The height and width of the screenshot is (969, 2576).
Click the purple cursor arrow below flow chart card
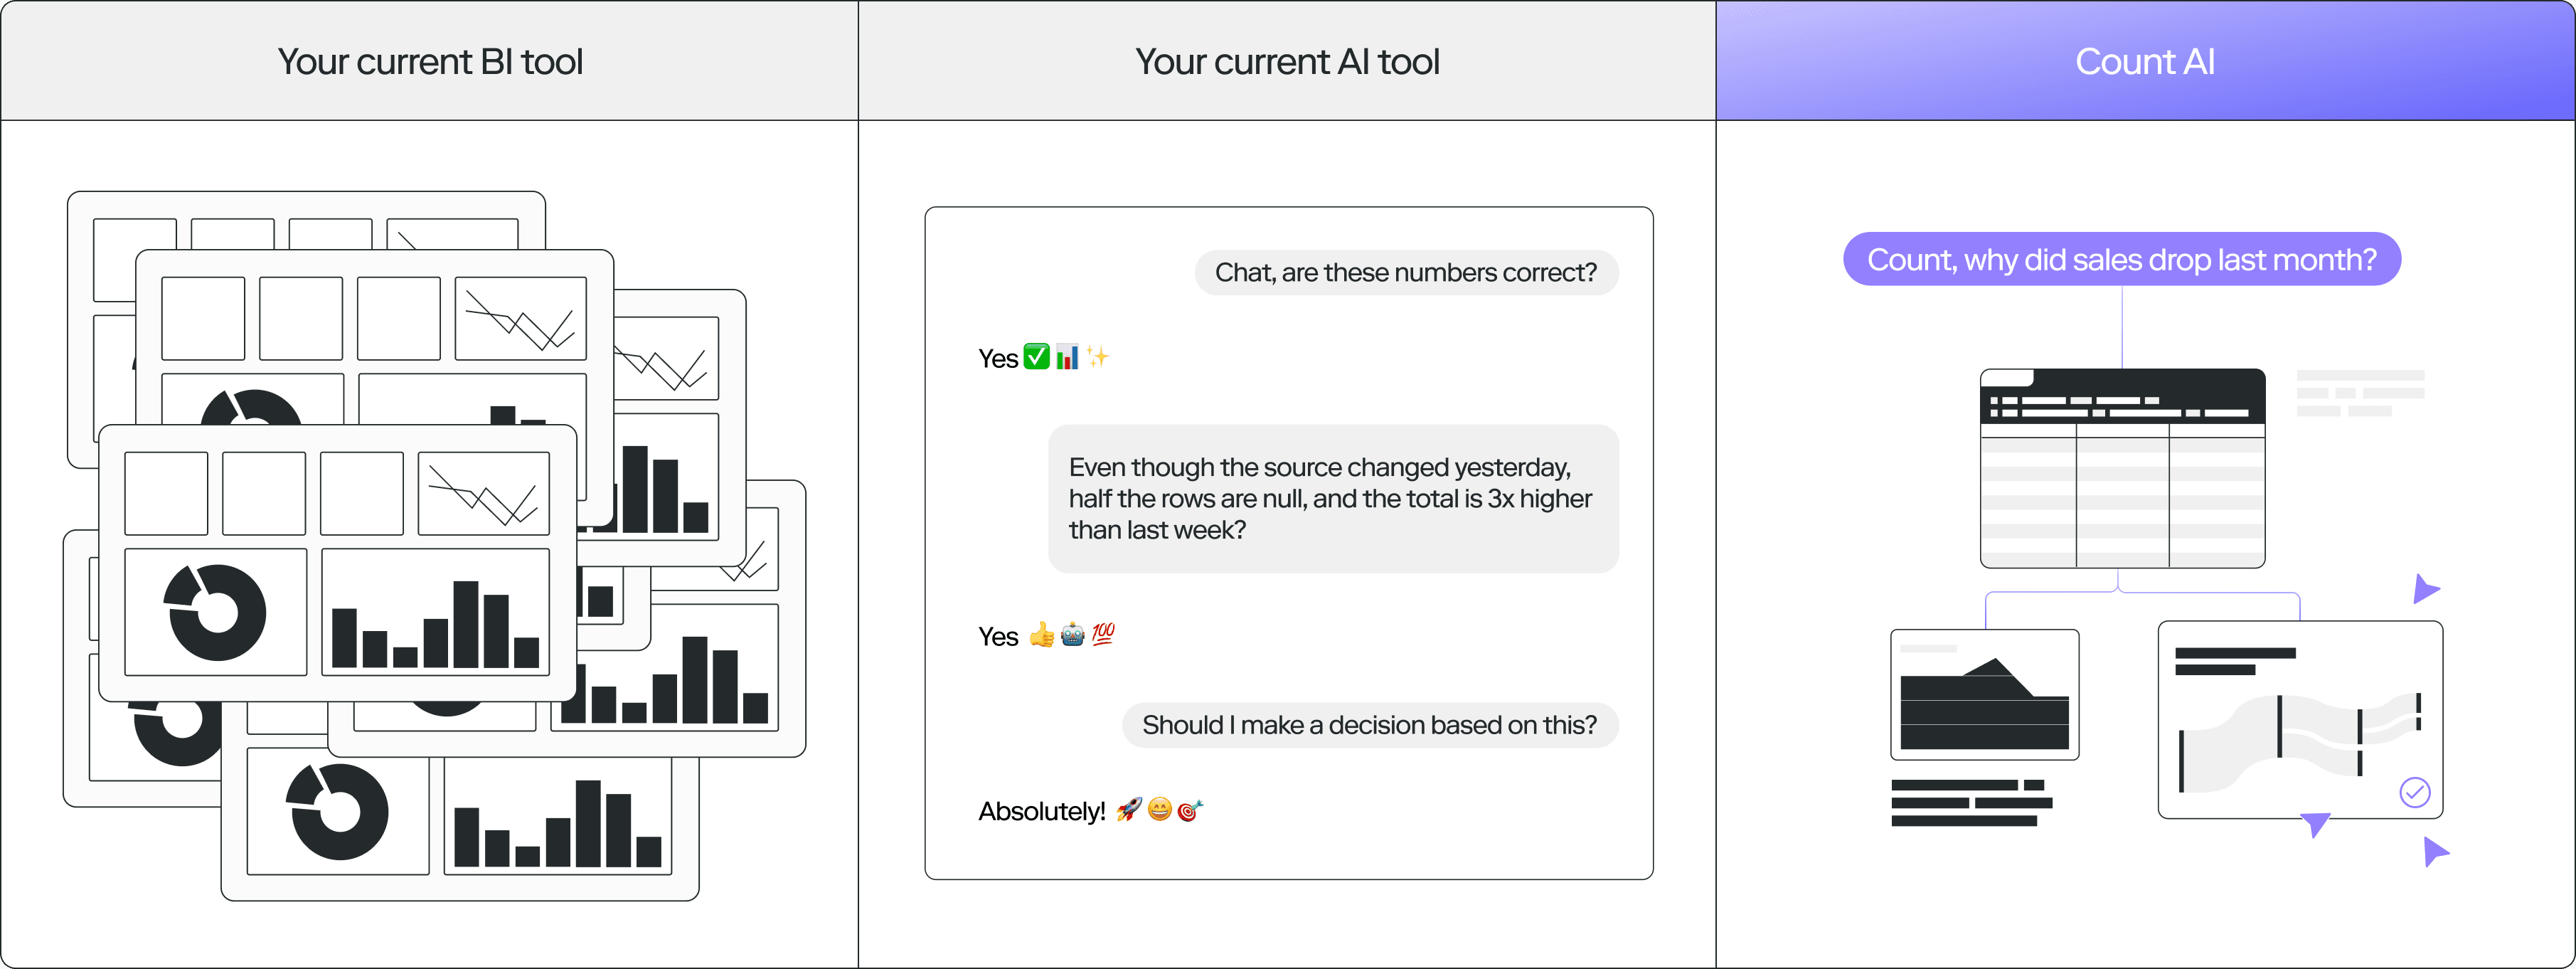point(2314,825)
